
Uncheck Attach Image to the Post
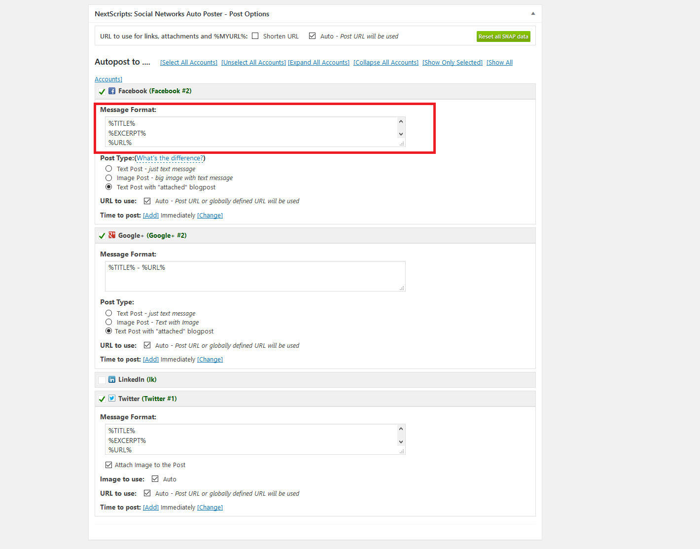pos(109,465)
